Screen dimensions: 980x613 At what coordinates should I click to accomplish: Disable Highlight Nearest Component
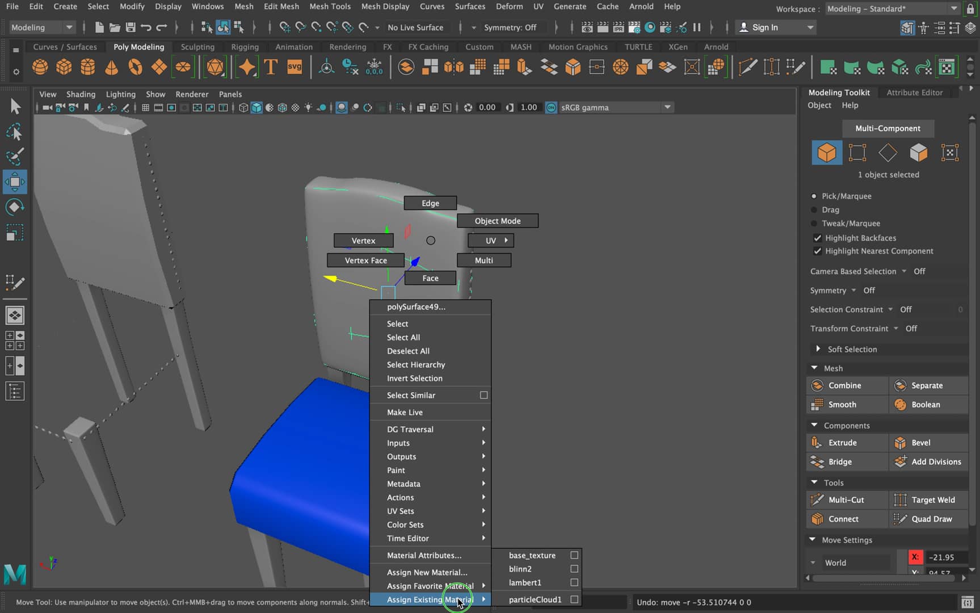818,251
